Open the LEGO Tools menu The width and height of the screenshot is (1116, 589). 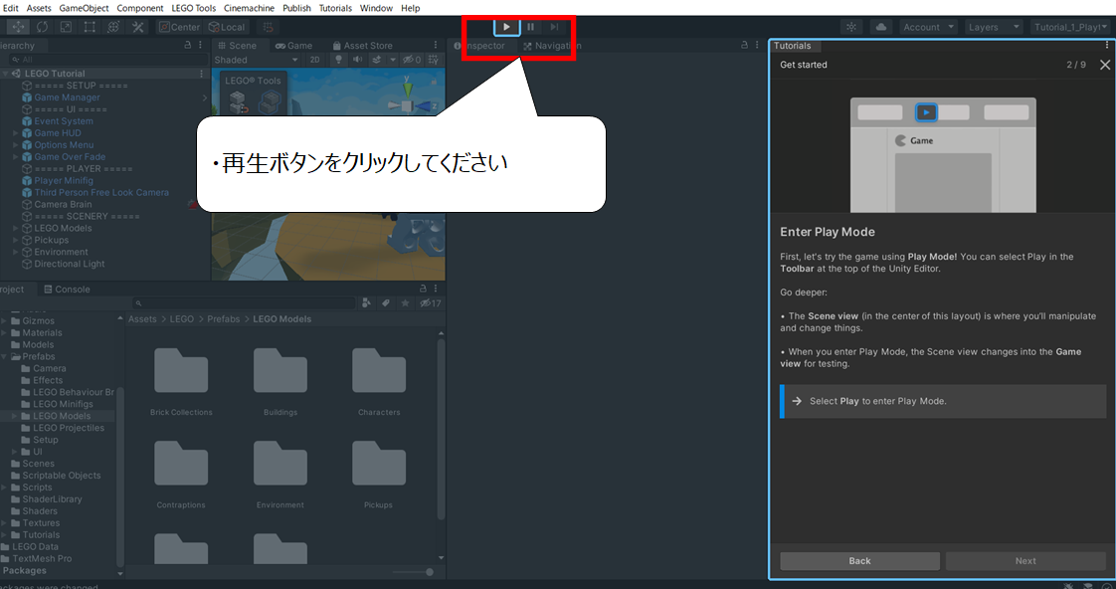194,8
